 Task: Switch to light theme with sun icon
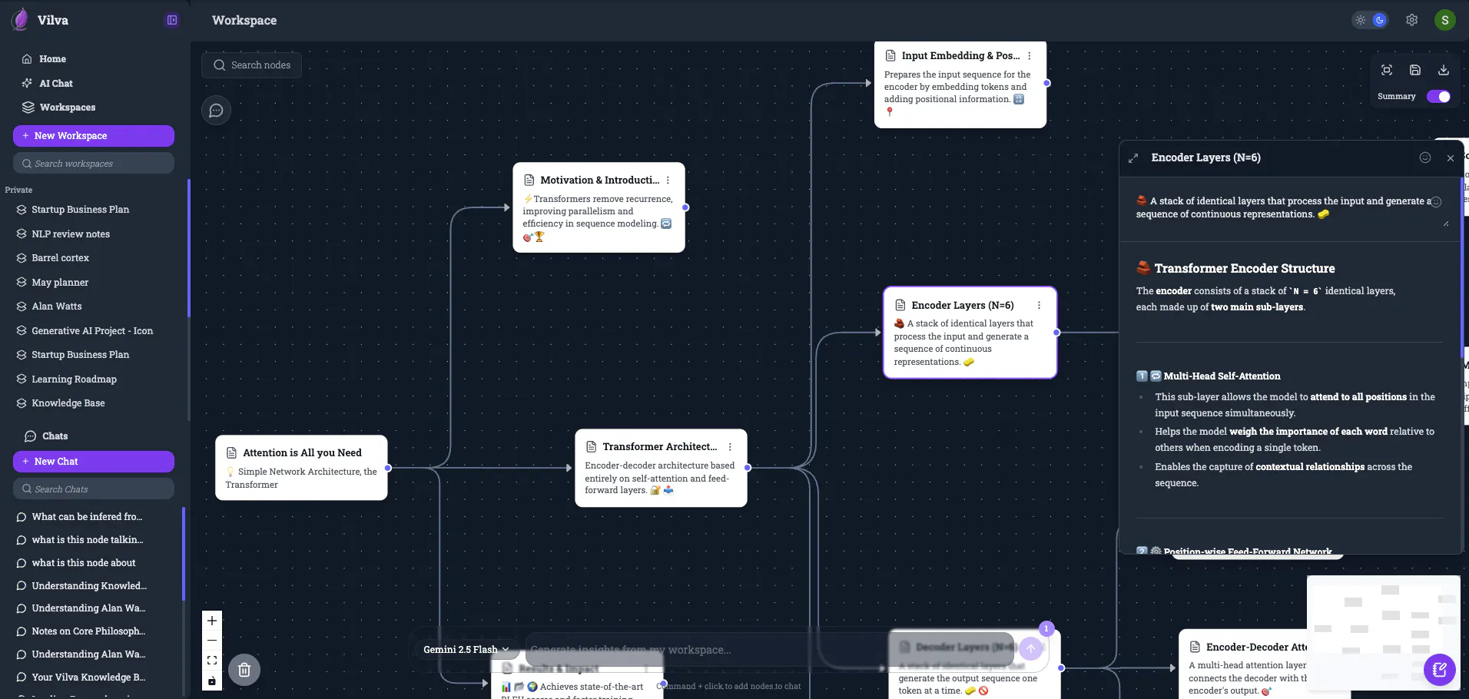pos(1361,21)
